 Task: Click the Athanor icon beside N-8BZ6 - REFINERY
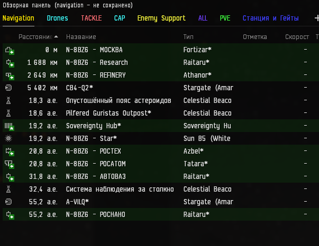pos(10,76)
